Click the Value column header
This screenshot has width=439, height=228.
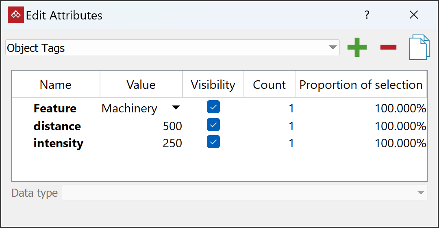(x=141, y=85)
